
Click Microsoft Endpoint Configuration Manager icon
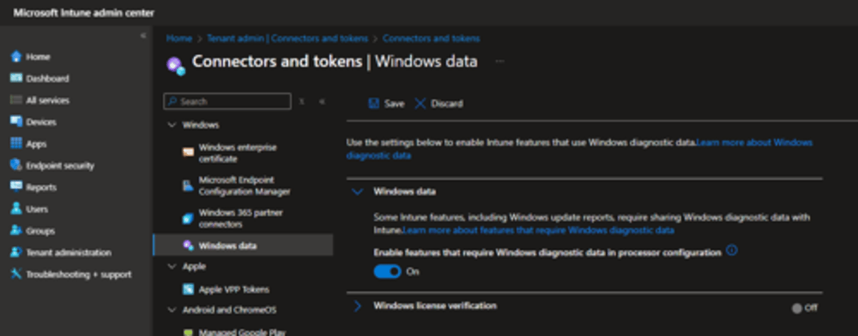pos(188,185)
